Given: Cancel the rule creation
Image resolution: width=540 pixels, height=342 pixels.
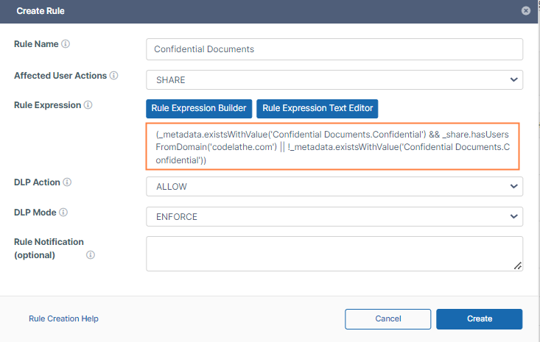Looking at the screenshot, I should 388,318.
